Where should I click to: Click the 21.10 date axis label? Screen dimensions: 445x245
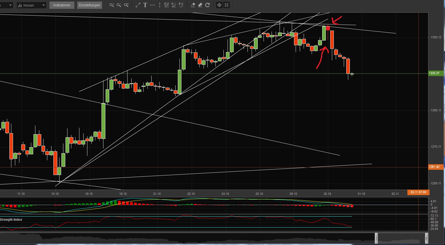(157, 194)
